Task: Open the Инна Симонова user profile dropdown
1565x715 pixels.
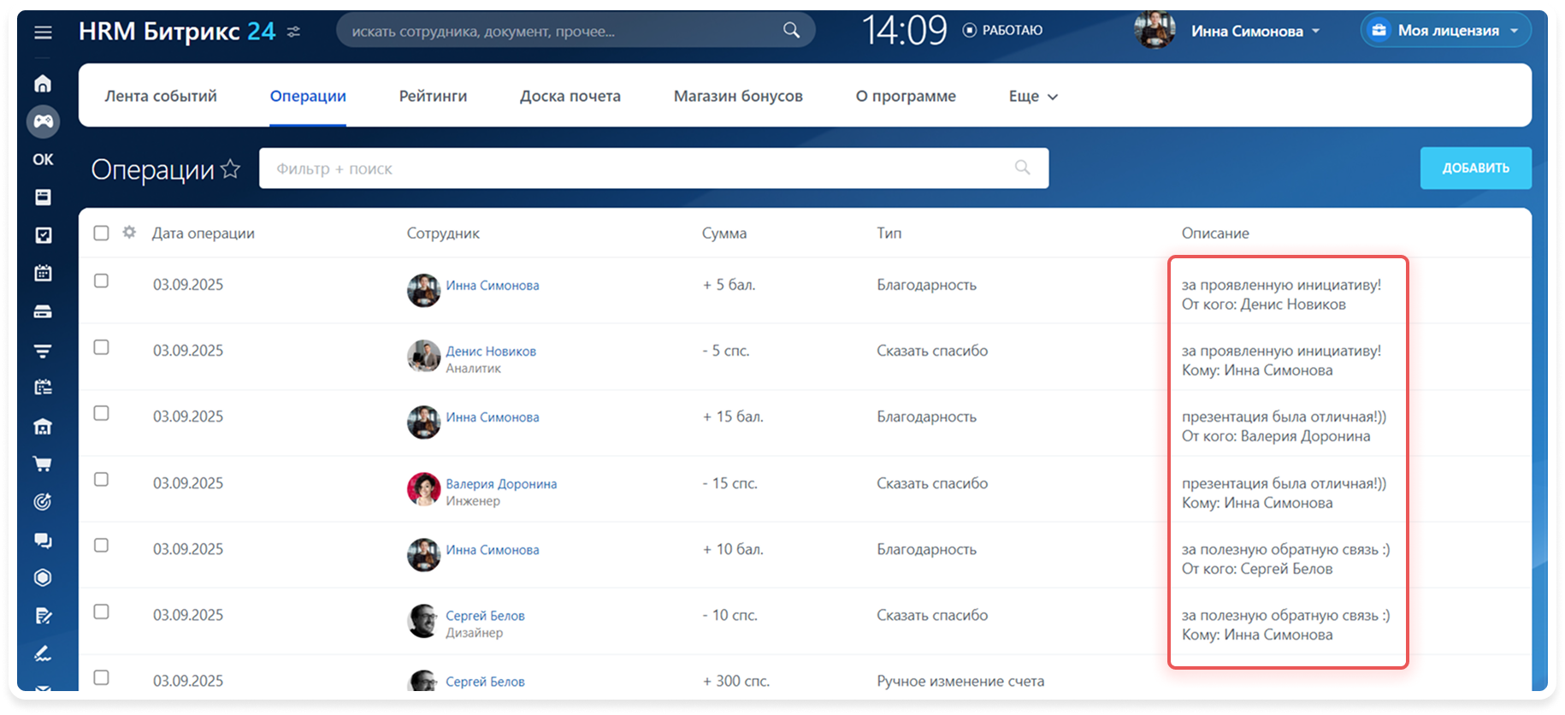Action: point(1255,32)
